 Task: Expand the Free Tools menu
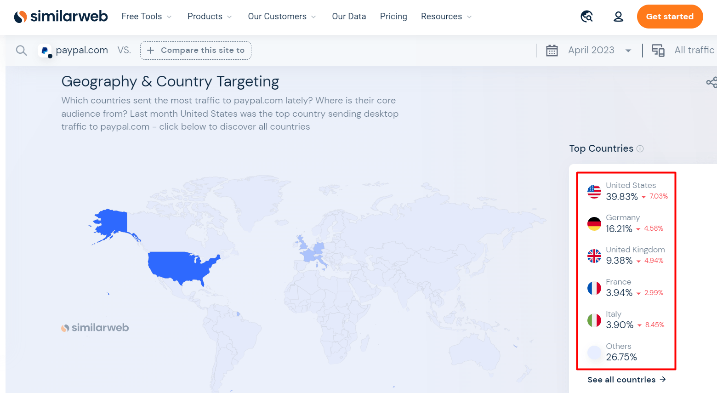[146, 17]
